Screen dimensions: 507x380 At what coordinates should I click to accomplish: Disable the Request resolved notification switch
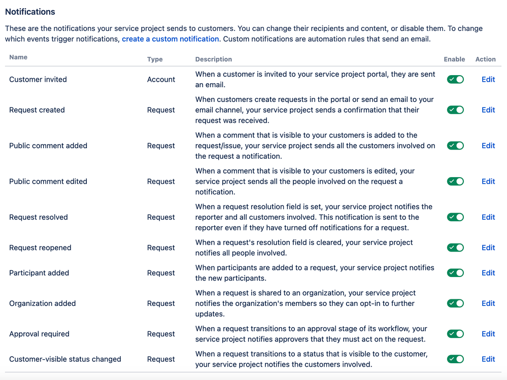(455, 217)
